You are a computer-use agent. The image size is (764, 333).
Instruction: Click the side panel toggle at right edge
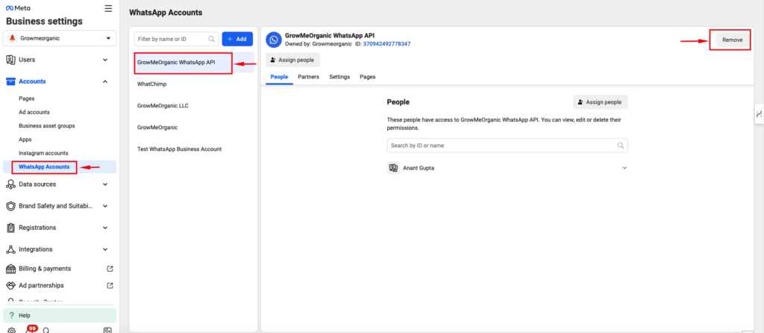click(759, 114)
